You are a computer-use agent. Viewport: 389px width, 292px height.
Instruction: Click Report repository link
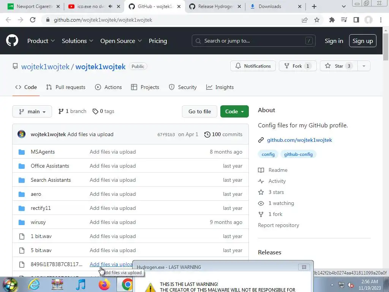(x=278, y=225)
